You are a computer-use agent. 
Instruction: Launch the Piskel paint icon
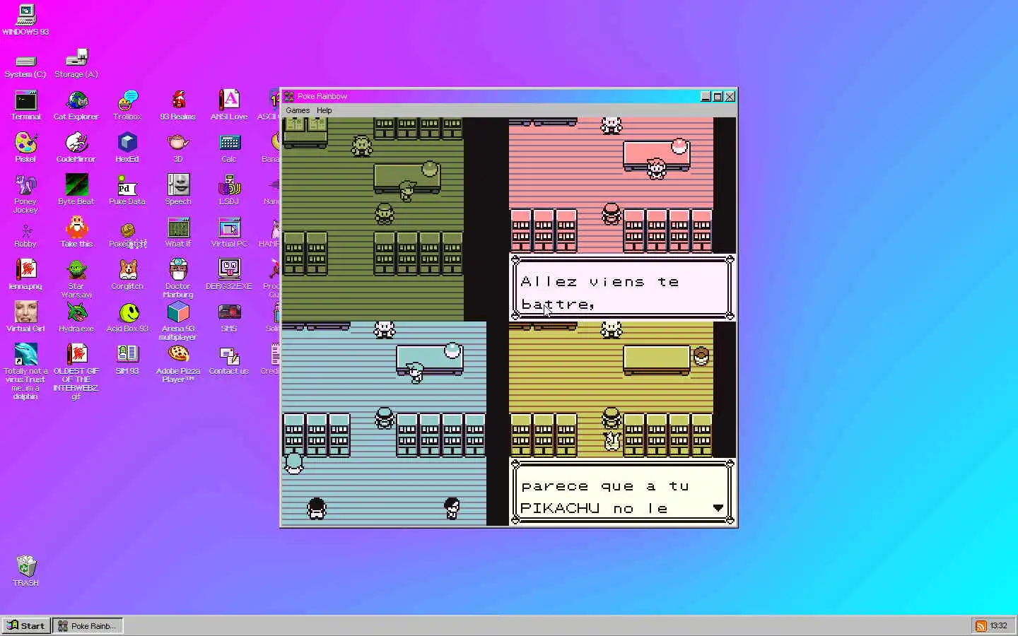(x=25, y=148)
